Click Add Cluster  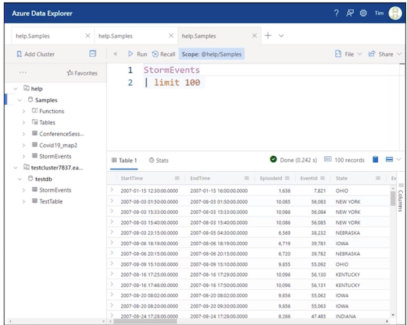click(35, 54)
